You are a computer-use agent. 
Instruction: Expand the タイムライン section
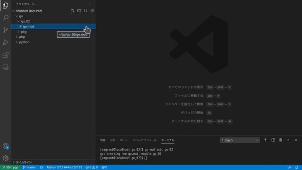coord(53,162)
